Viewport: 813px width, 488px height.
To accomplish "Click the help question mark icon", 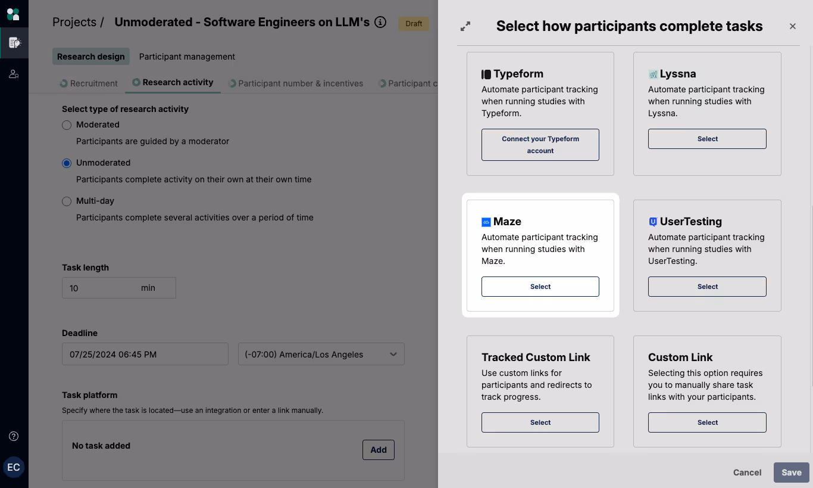I will 14,436.
